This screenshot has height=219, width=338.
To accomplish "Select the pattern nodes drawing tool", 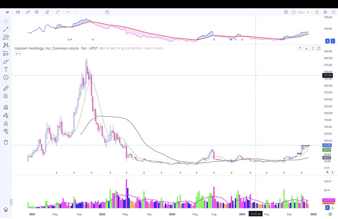I will tap(6, 45).
